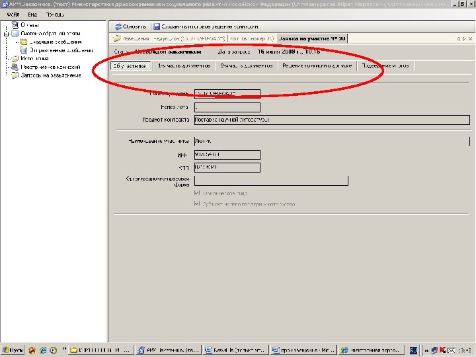Open the Решение комиссии о допуске tab
Image resolution: width=476 pixels, height=357 pixels.
coord(317,66)
